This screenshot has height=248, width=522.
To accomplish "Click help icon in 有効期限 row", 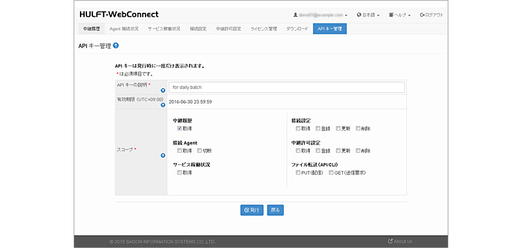I will [163, 105].
